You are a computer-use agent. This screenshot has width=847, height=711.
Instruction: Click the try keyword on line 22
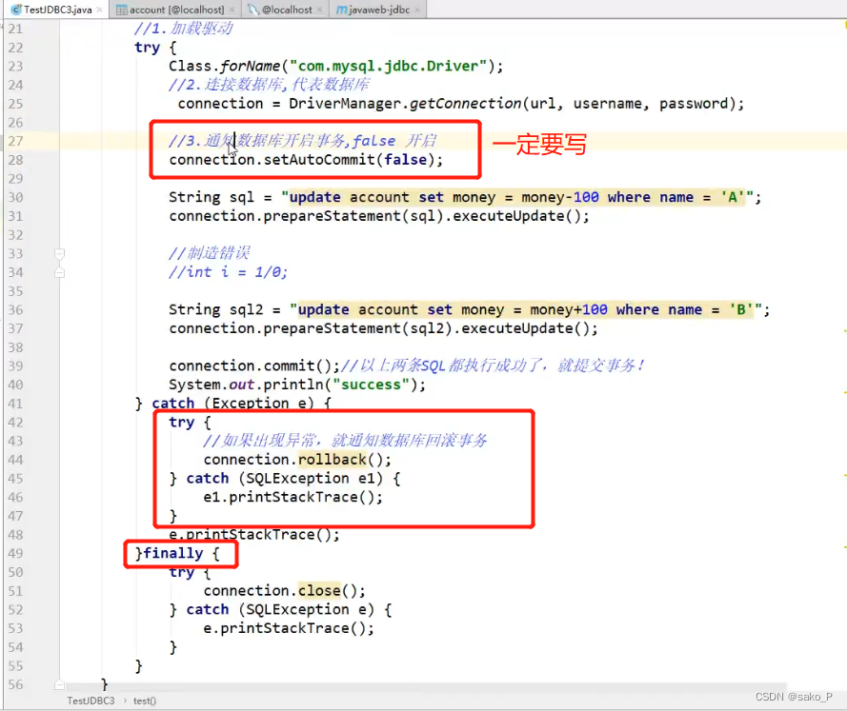coord(148,48)
